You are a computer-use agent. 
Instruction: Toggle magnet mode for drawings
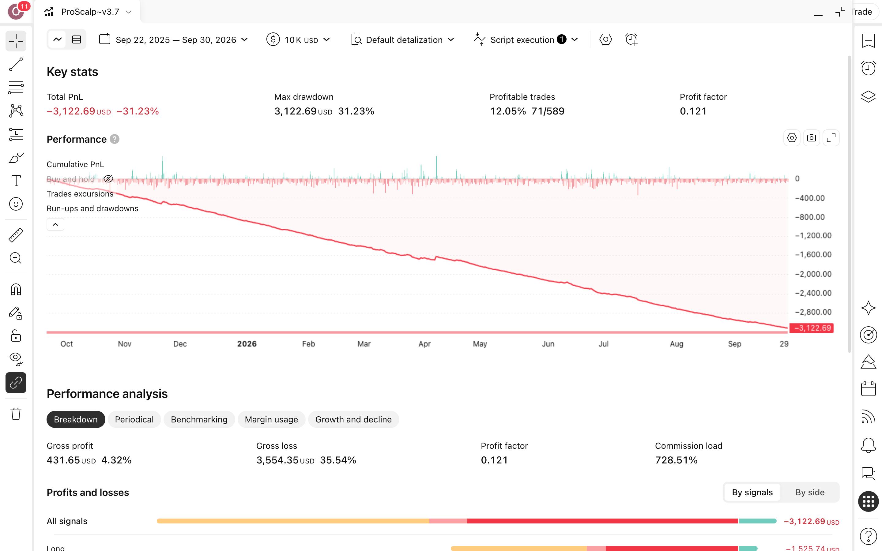pos(16,290)
